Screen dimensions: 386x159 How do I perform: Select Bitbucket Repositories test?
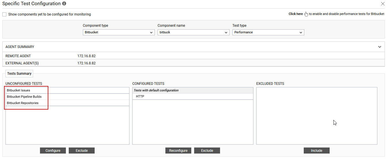(x=67, y=103)
